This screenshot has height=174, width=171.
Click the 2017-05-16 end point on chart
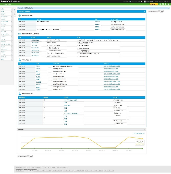(142, 139)
